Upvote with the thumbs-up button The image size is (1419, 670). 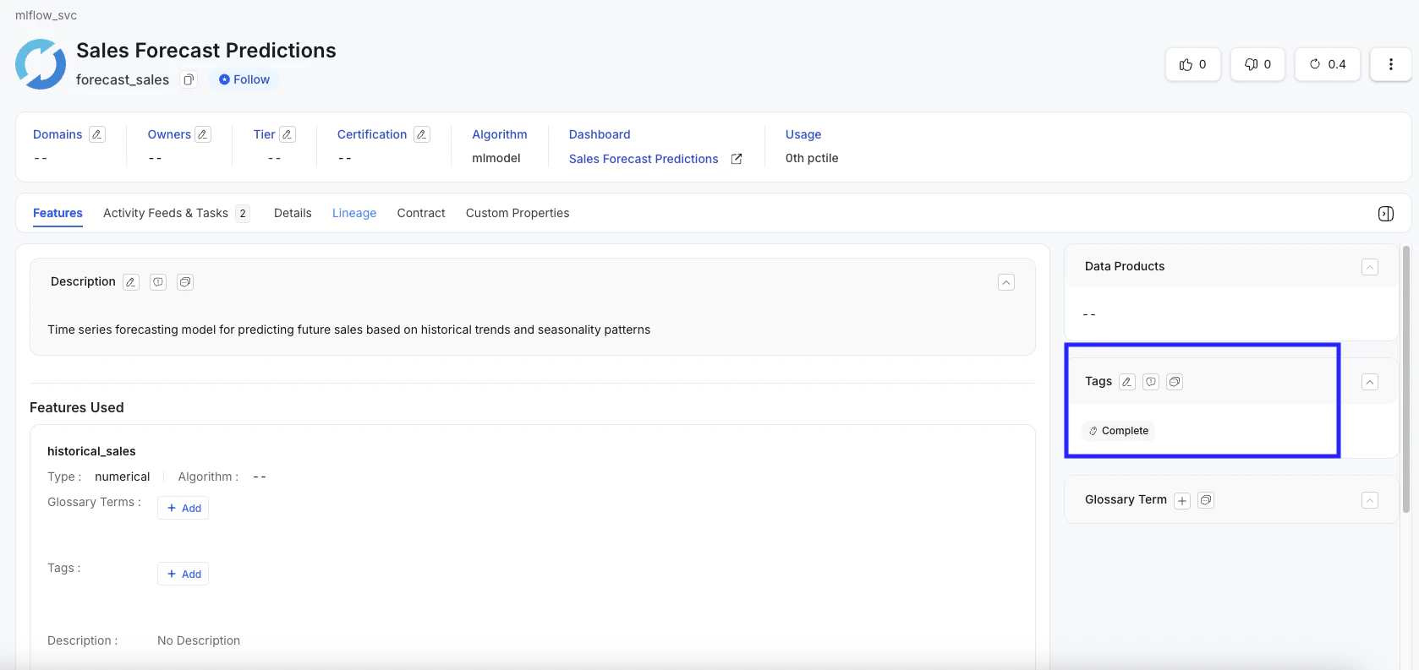click(1192, 64)
